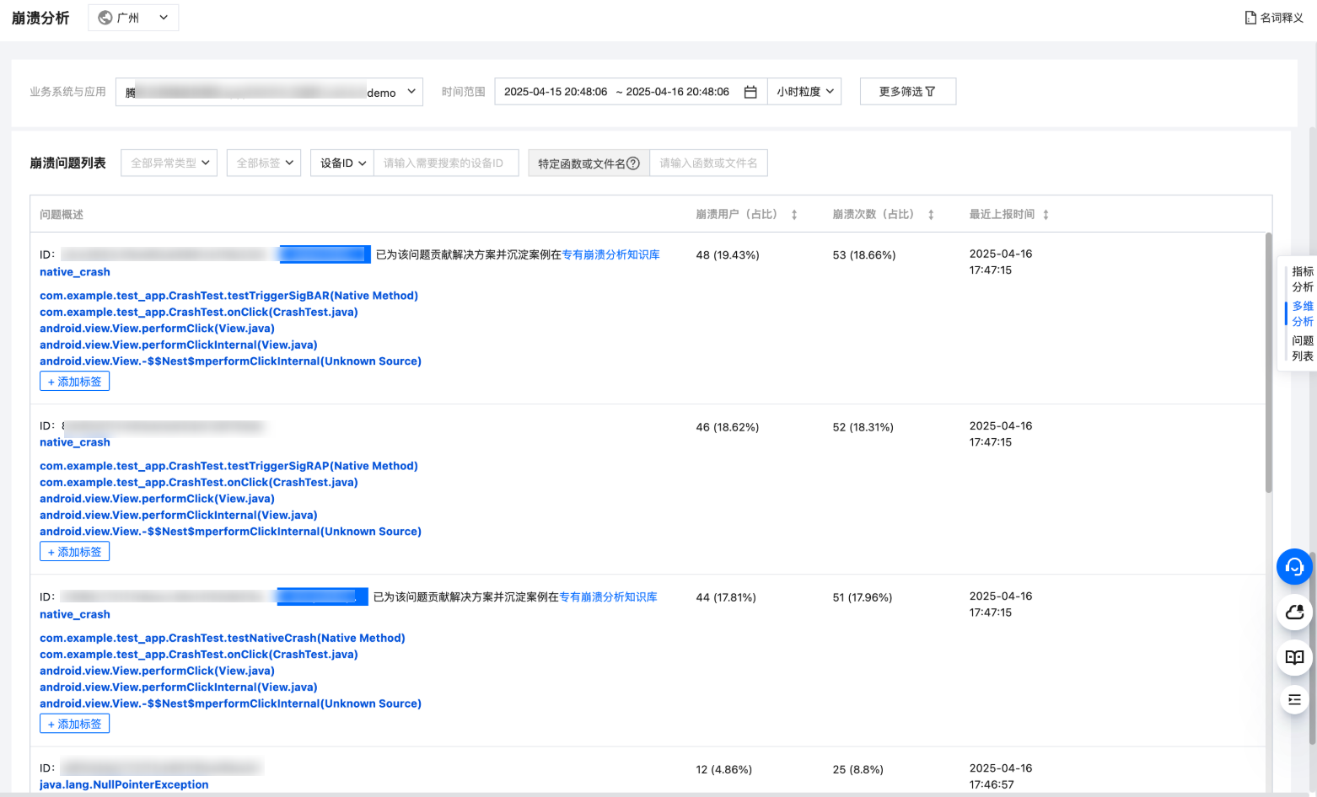This screenshot has width=1317, height=797.
Task: Click the cloud icon floating button
Action: tap(1294, 612)
